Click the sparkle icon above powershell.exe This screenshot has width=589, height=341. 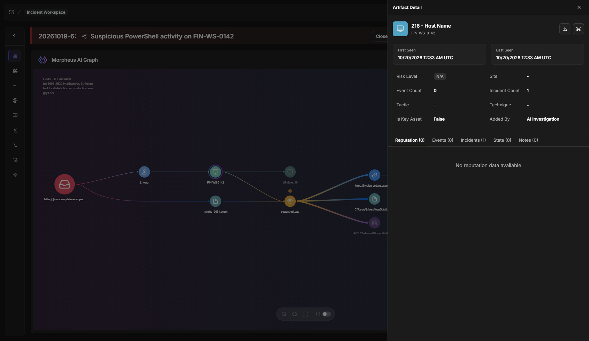coord(290,191)
